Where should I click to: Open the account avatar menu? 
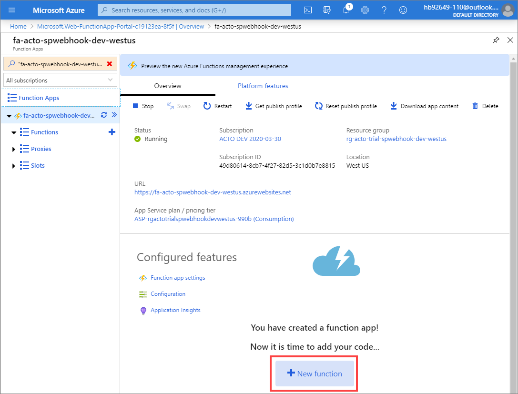pyautogui.click(x=508, y=10)
